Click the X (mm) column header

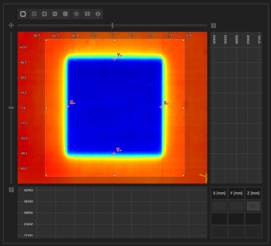pos(219,193)
